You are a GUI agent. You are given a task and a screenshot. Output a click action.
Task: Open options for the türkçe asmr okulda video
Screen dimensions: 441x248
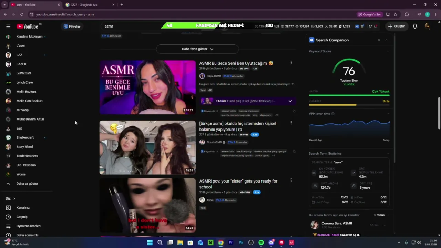coord(291,123)
